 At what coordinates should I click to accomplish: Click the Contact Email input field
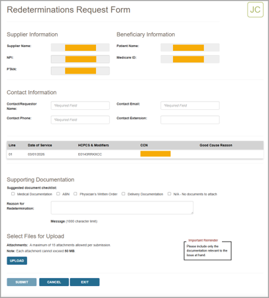190,105
